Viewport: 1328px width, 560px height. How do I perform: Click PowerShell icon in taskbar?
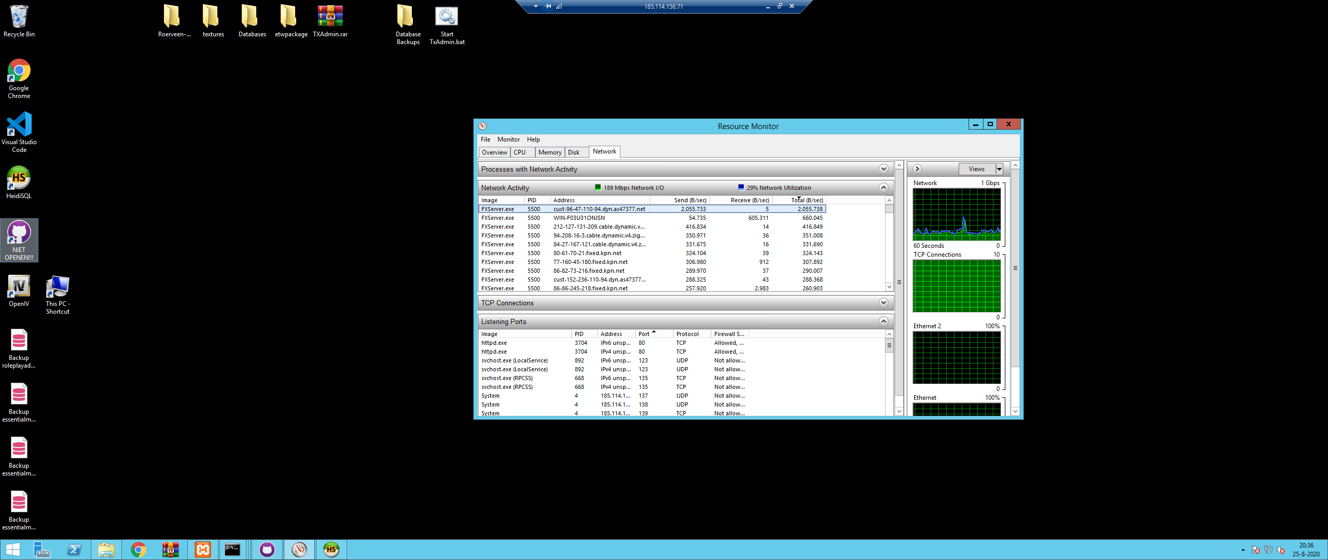pos(74,550)
